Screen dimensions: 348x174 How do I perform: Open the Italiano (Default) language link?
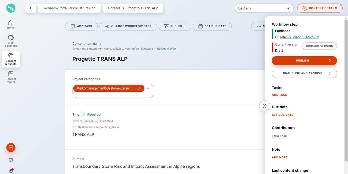click(x=168, y=49)
